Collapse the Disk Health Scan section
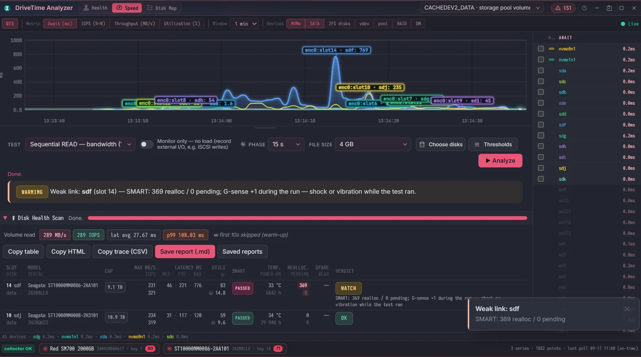The width and height of the screenshot is (641, 357). 5,218
